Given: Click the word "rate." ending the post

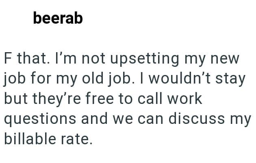Looking at the screenshot, I should 76,139.
